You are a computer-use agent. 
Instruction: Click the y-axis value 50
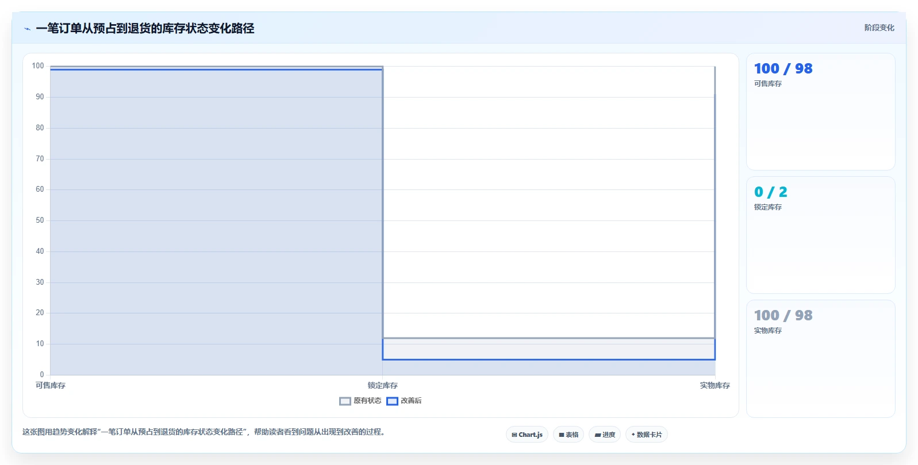coord(40,220)
